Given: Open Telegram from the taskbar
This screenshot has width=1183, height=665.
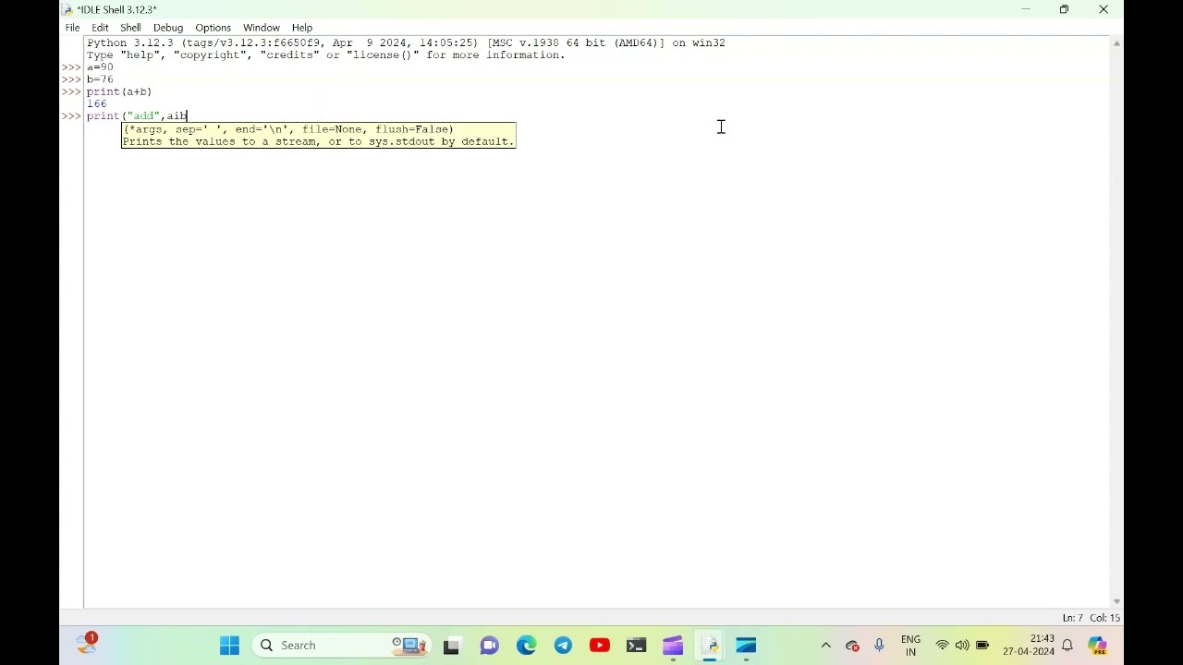Looking at the screenshot, I should (x=563, y=646).
